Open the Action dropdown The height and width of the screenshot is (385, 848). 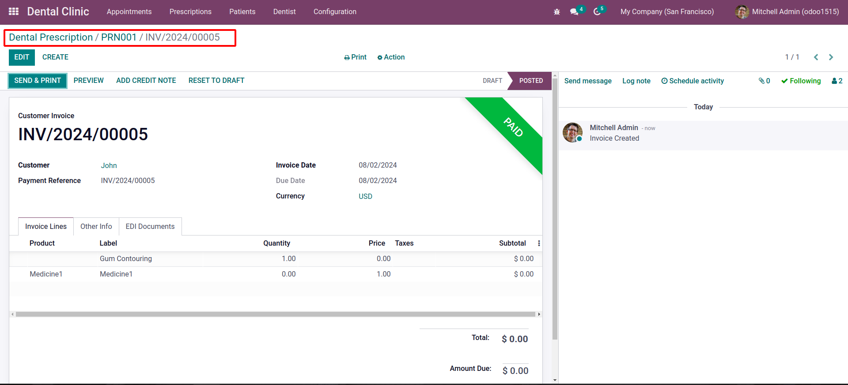[391, 57]
